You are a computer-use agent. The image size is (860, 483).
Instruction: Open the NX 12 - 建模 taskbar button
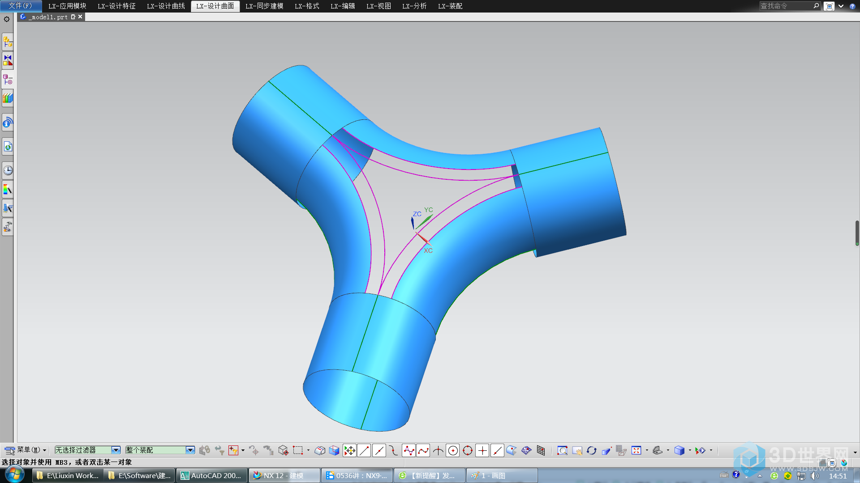coord(284,475)
